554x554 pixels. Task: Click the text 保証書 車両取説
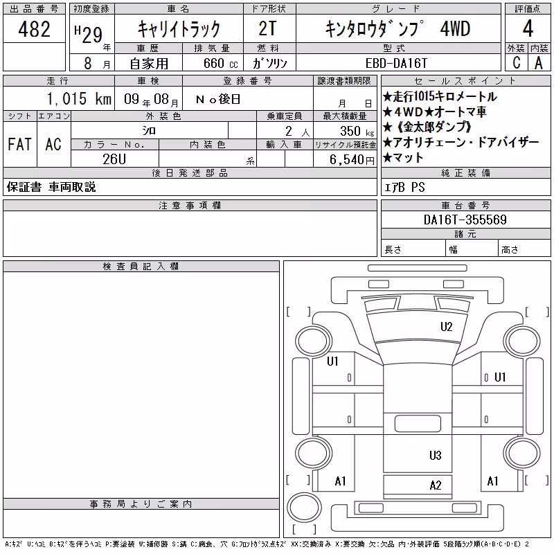pyautogui.click(x=51, y=187)
